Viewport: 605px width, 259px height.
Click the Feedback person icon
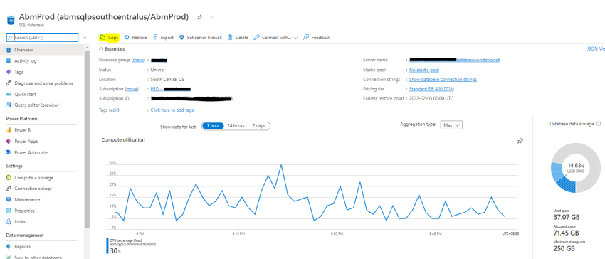(x=306, y=38)
